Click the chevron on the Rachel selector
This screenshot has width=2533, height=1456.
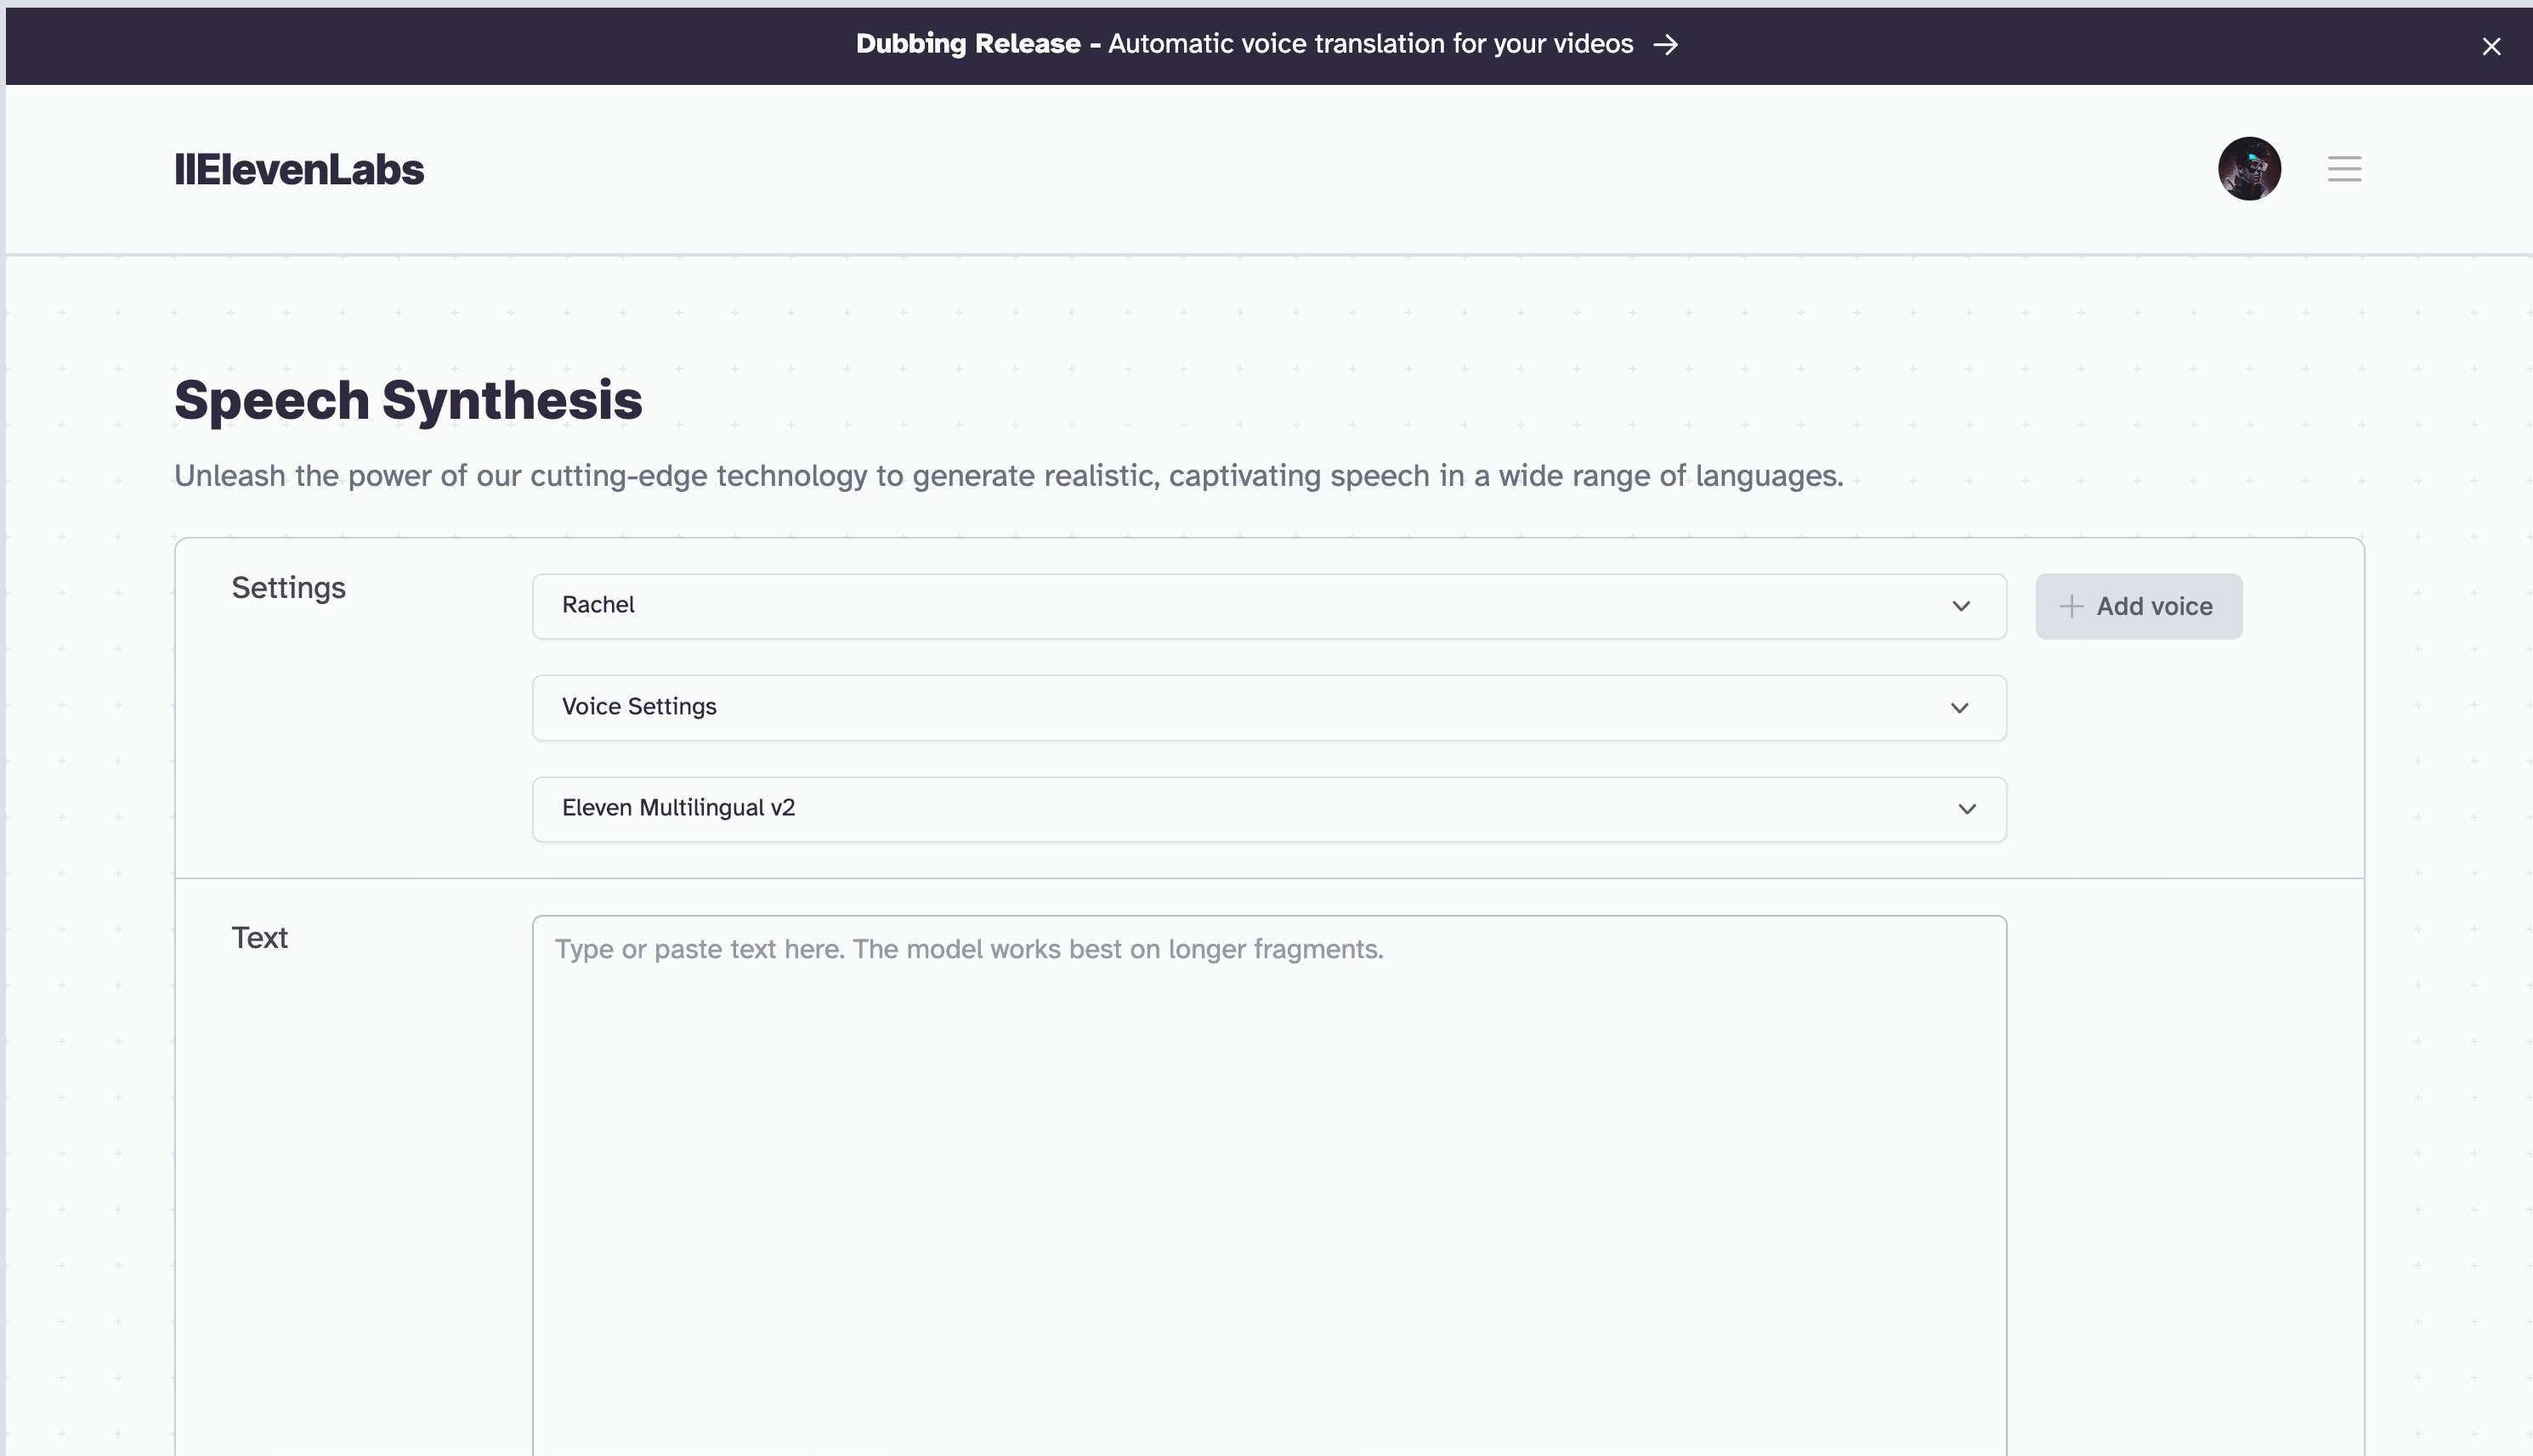tap(1961, 606)
